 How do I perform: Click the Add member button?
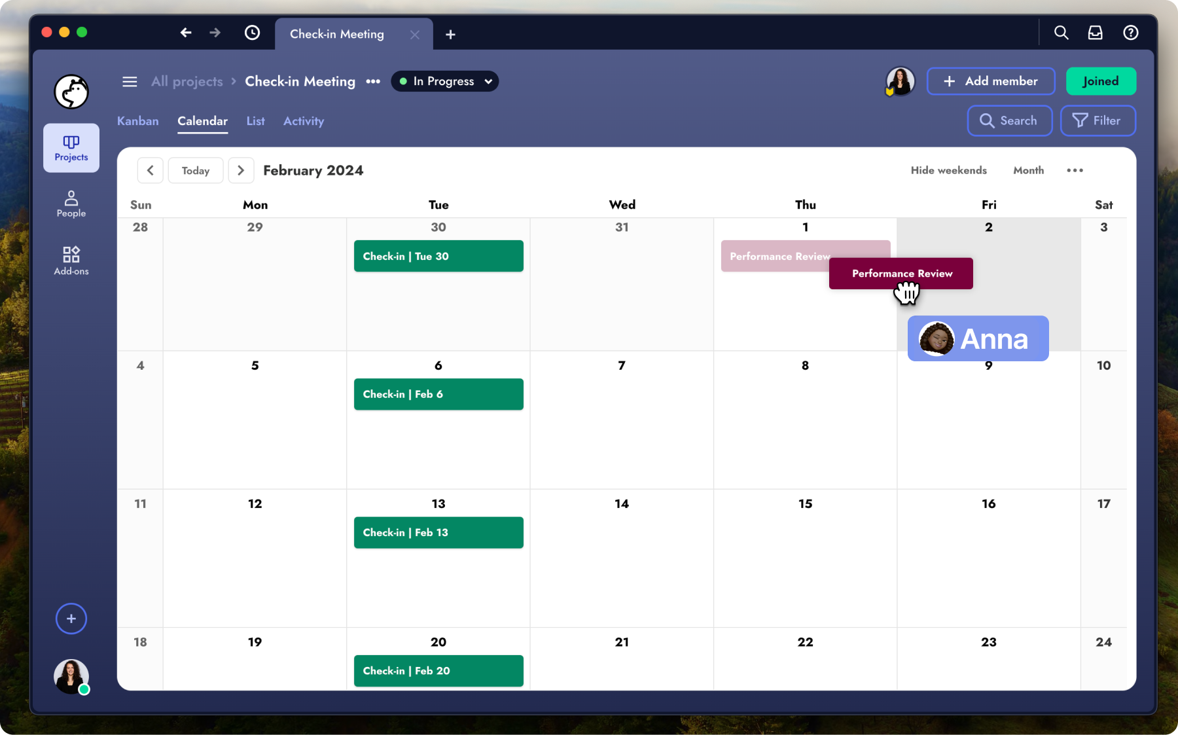point(990,81)
